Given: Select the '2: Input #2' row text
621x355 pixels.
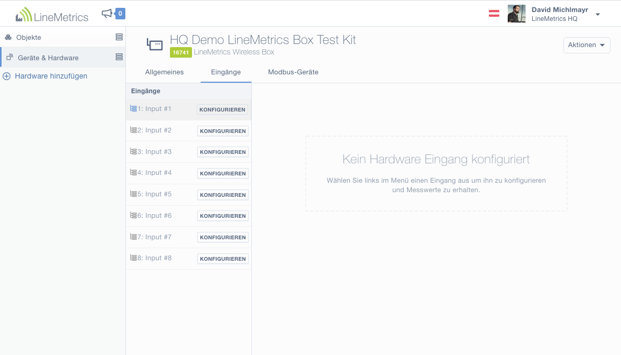Looking at the screenshot, I should (x=154, y=130).
